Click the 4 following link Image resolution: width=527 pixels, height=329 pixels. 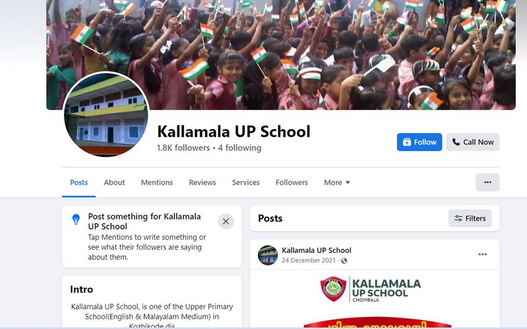(240, 147)
